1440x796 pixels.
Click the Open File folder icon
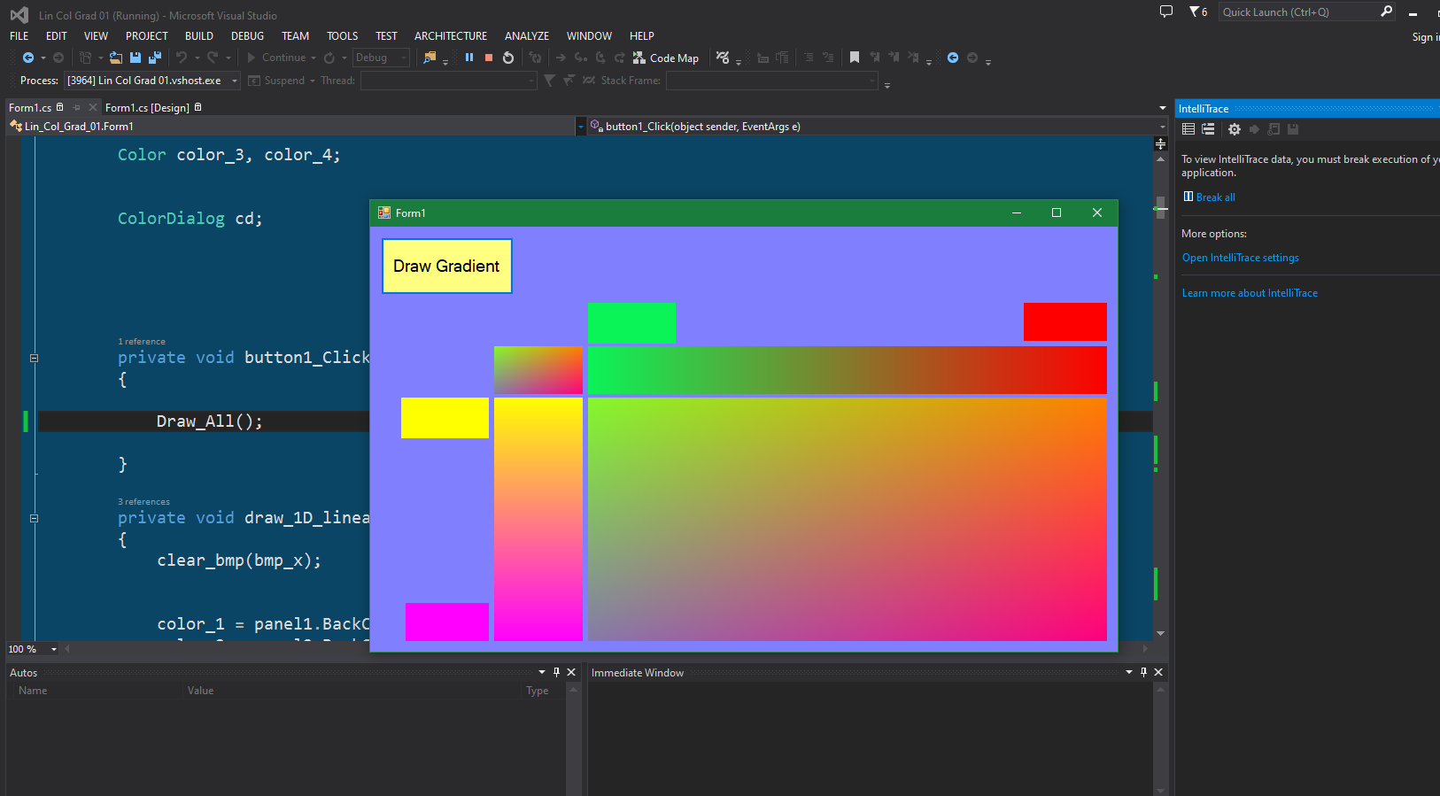pos(116,58)
